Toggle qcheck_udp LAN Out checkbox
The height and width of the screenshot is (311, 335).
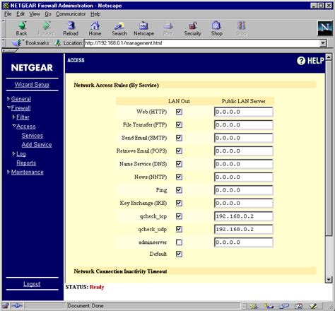[x=179, y=229]
